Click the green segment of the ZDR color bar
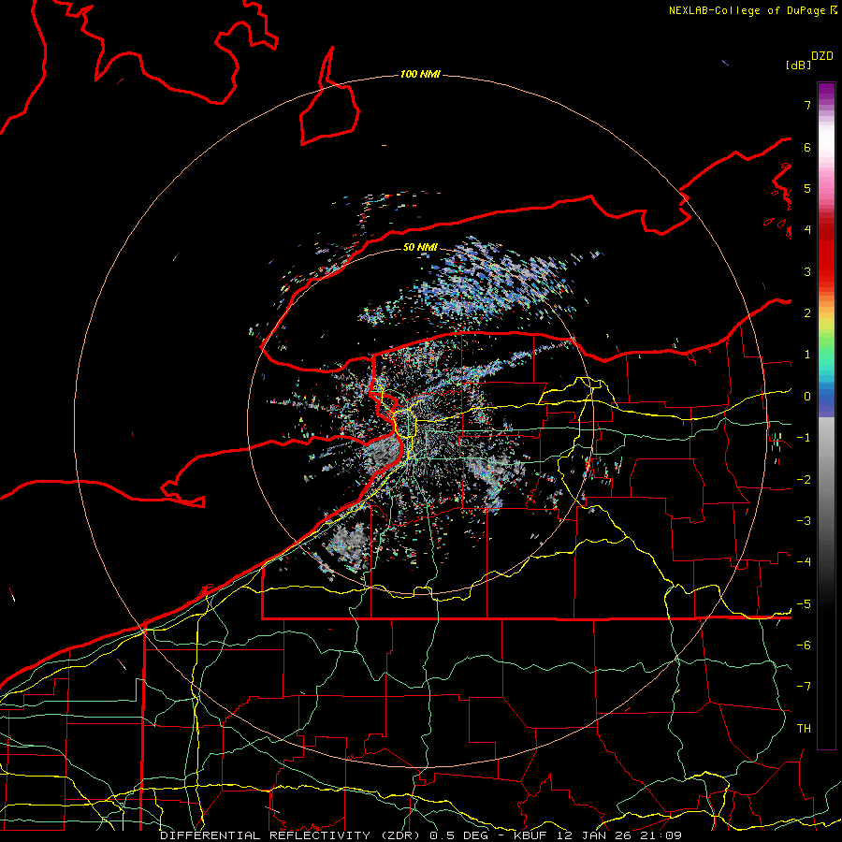The image size is (842, 842). tap(826, 352)
